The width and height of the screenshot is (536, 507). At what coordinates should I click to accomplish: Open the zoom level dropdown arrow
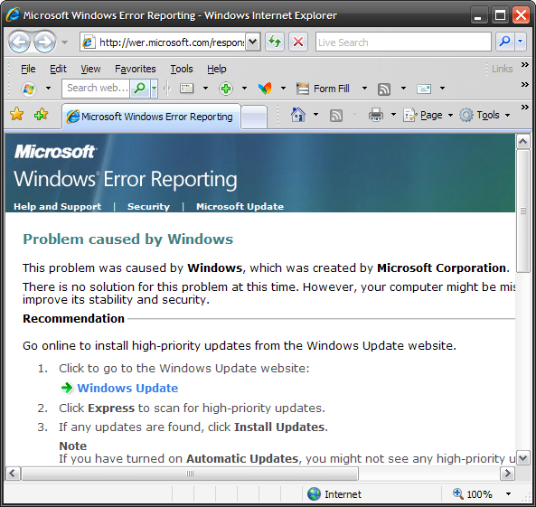tap(508, 494)
